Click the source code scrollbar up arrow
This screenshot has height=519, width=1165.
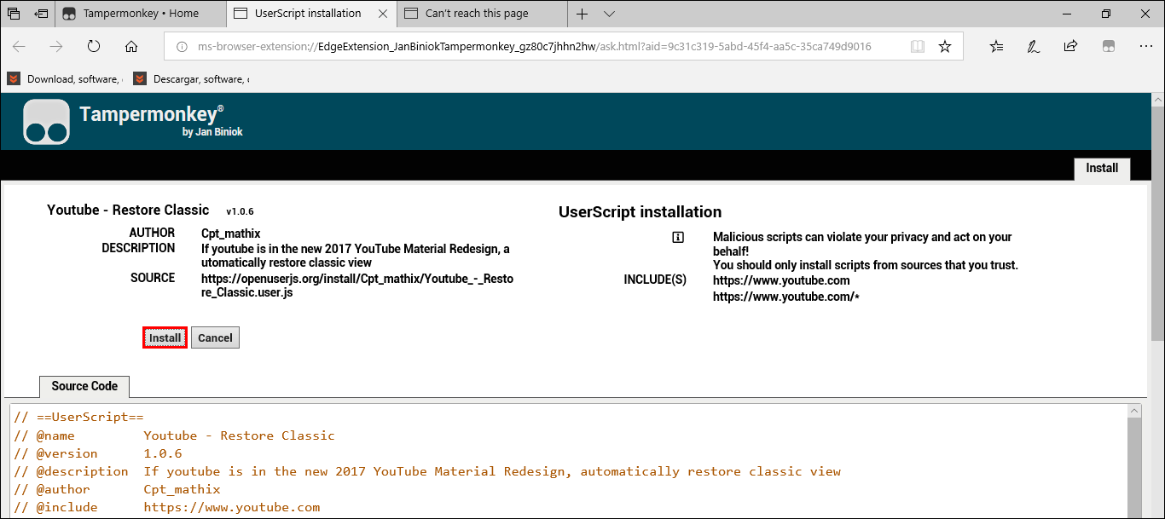tap(1134, 411)
